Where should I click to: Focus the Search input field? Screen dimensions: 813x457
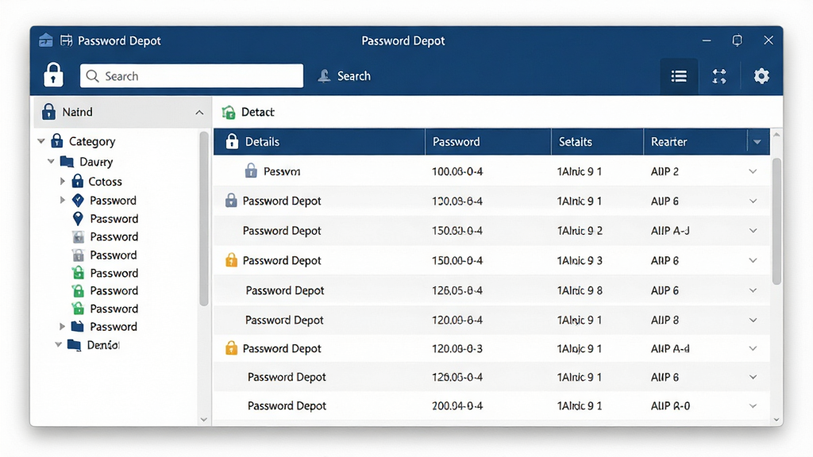coord(192,75)
